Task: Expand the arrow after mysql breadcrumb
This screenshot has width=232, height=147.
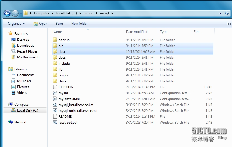Action: coord(112,13)
